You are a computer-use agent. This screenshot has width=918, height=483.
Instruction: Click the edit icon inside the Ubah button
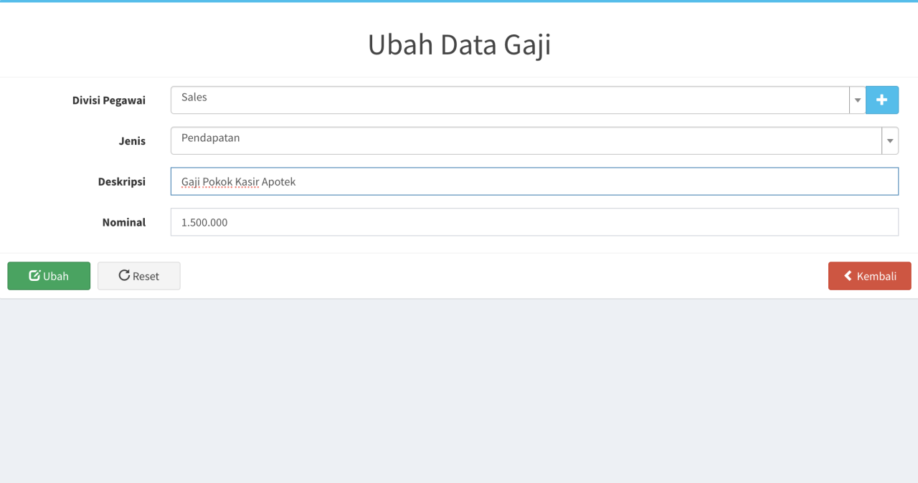coord(34,276)
